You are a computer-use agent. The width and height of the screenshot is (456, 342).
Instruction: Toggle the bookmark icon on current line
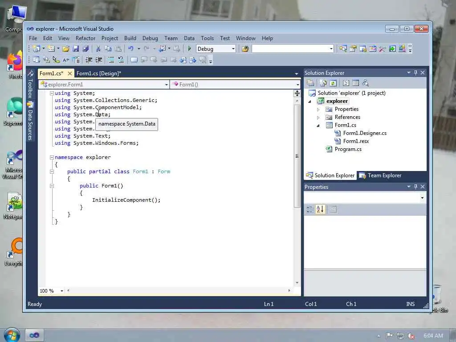pyautogui.click(x=134, y=60)
